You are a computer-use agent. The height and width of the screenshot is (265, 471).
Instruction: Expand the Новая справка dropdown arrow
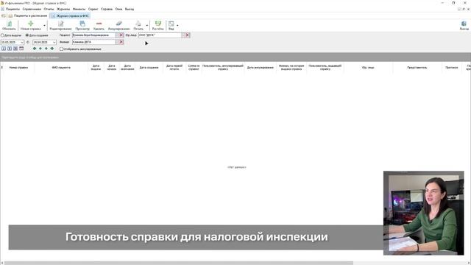tap(44, 26)
